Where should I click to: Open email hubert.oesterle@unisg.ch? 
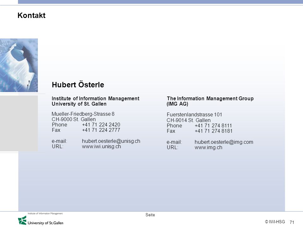(111, 141)
